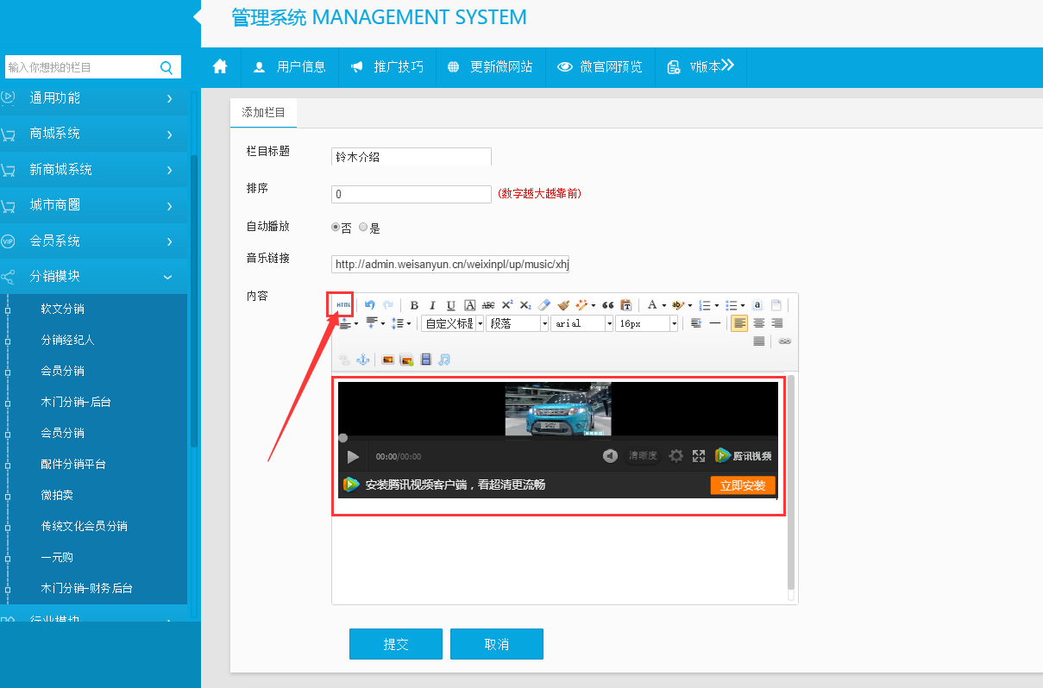This screenshot has height=688, width=1043.
Task: Play the embedded Tencent video
Action: [x=353, y=456]
